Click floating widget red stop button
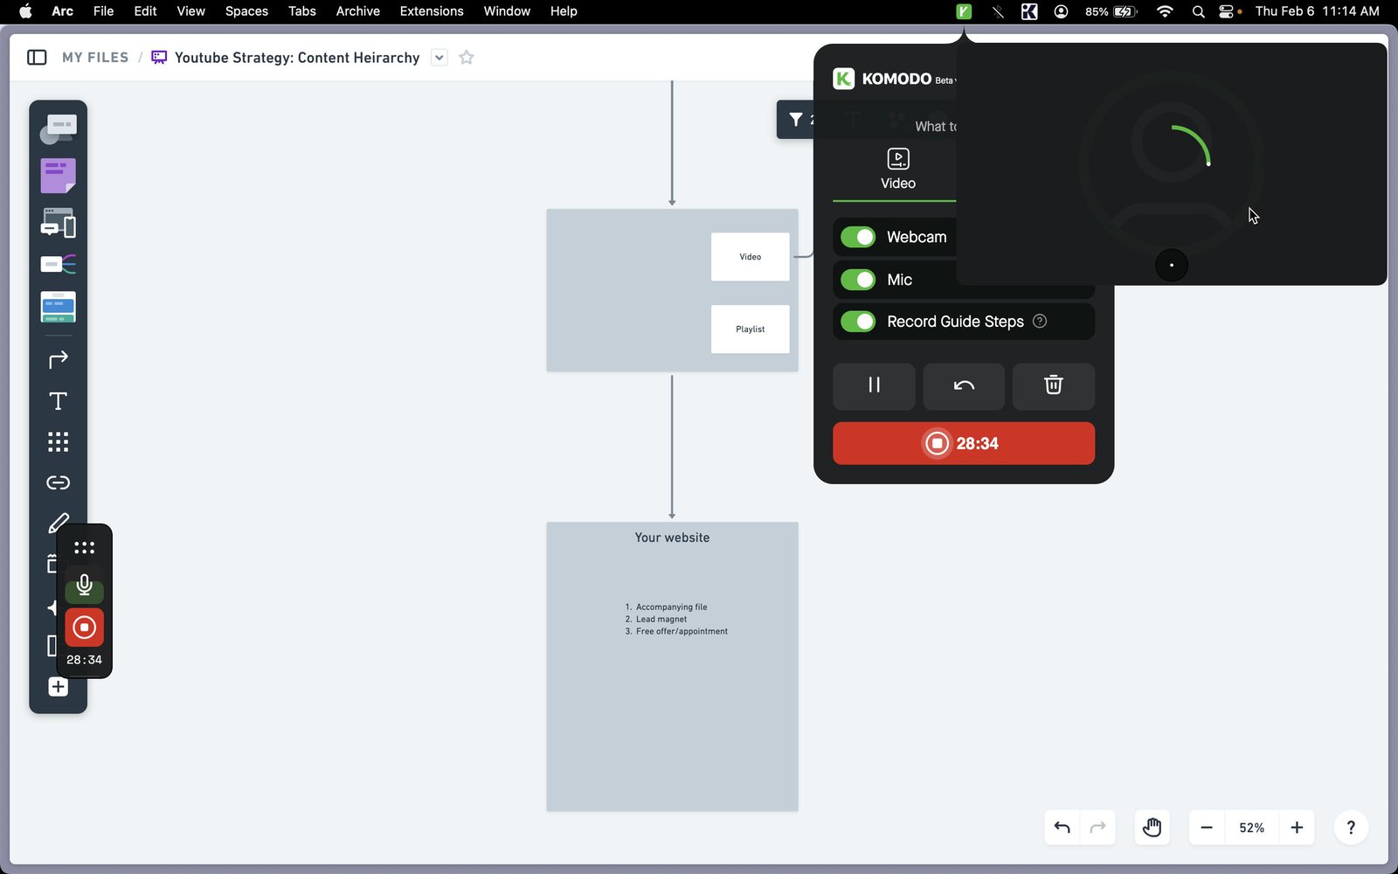Viewport: 1398px width, 874px height. point(84,627)
